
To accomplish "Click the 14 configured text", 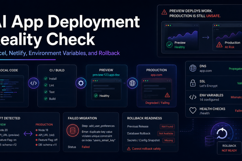I will point(209,100).
